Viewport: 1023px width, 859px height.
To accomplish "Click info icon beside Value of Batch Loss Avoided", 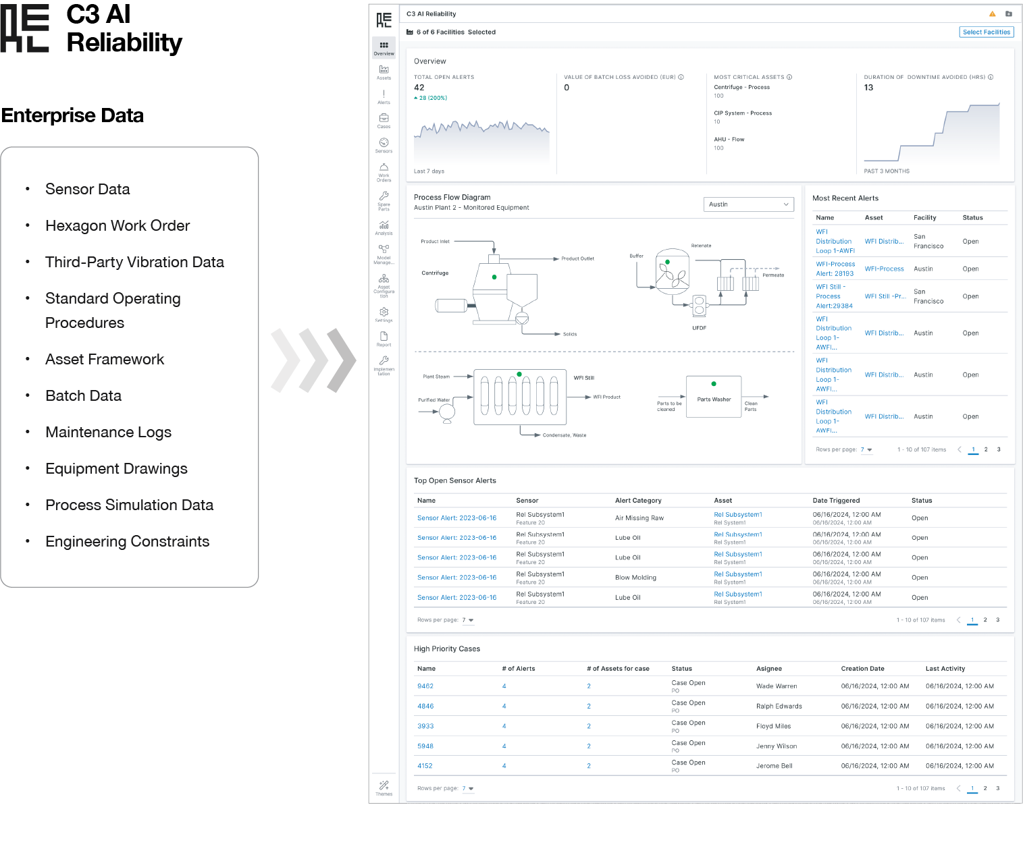I will pos(681,77).
